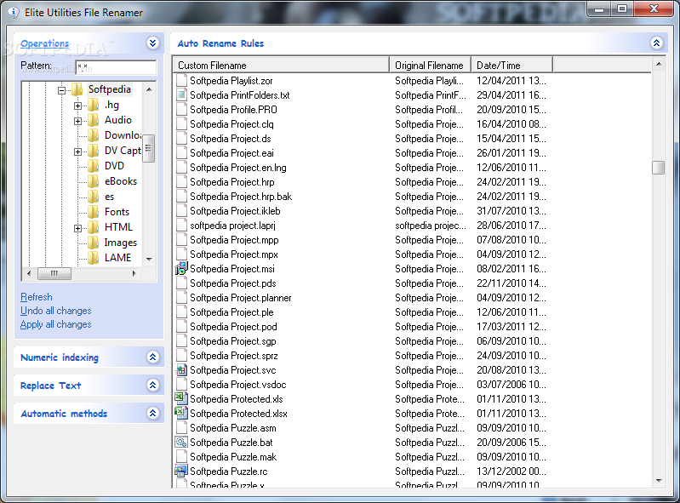Click the file list vertical scrollbar thumb
The image size is (680, 503).
point(659,168)
